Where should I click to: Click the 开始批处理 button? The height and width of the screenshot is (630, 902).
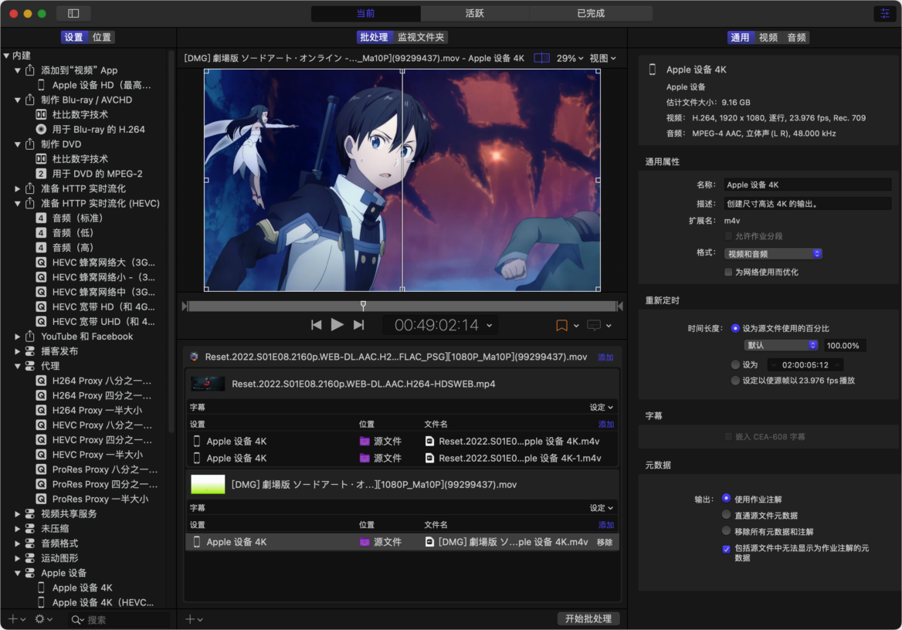[588, 618]
